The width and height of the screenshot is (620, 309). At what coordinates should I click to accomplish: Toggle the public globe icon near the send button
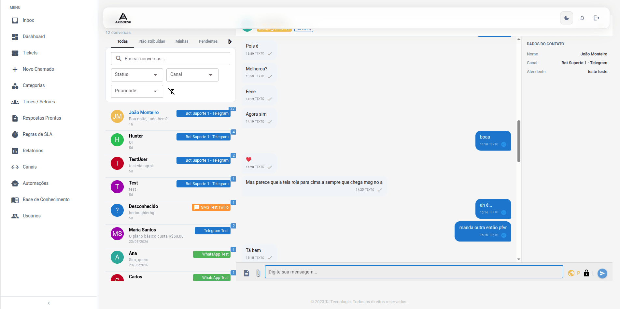point(571,273)
